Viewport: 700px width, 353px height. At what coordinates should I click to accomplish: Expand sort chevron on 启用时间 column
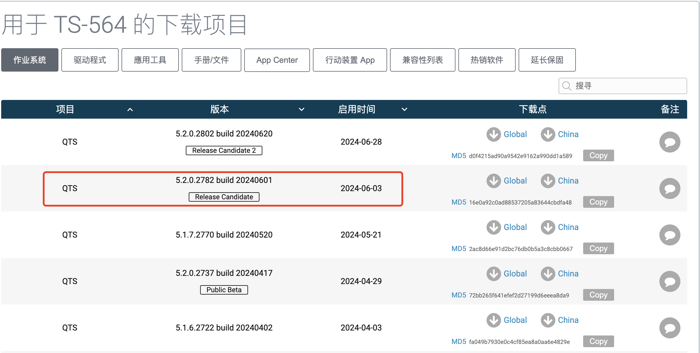404,110
